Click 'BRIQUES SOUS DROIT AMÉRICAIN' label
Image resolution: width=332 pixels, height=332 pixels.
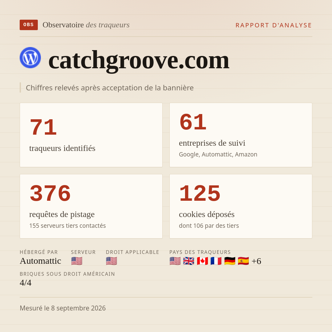(x=67, y=274)
